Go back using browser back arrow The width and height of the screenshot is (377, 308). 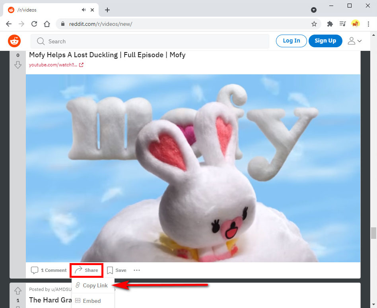pos(9,24)
